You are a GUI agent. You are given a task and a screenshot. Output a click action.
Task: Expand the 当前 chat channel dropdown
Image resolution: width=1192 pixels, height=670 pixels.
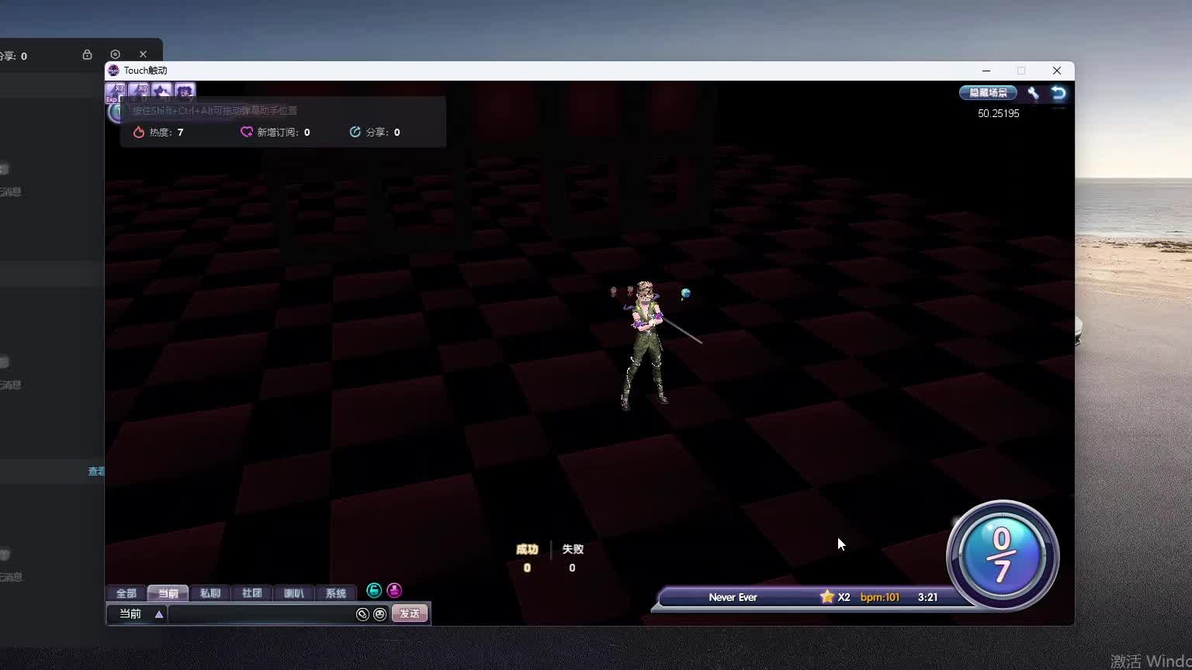(x=158, y=614)
